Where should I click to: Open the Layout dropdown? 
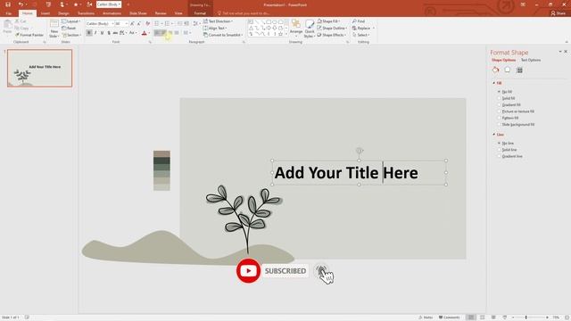click(x=71, y=21)
